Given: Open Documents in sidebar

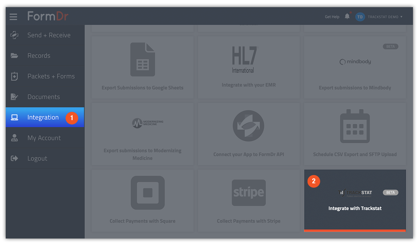Looking at the screenshot, I should [x=45, y=97].
